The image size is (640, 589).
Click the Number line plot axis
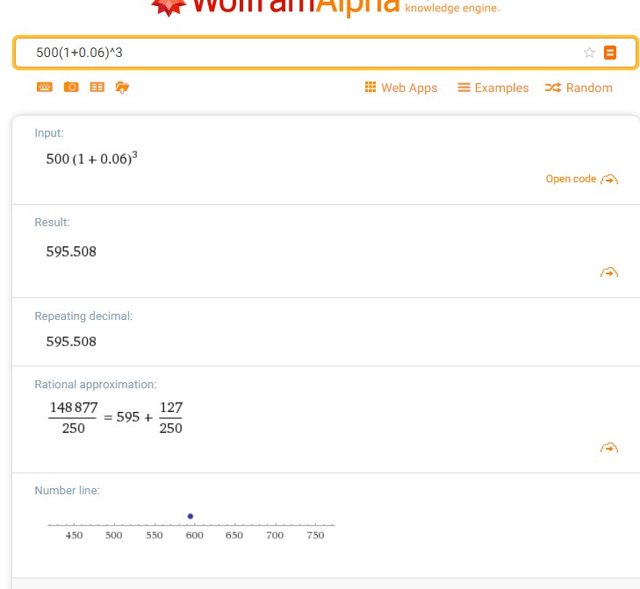coord(191,526)
